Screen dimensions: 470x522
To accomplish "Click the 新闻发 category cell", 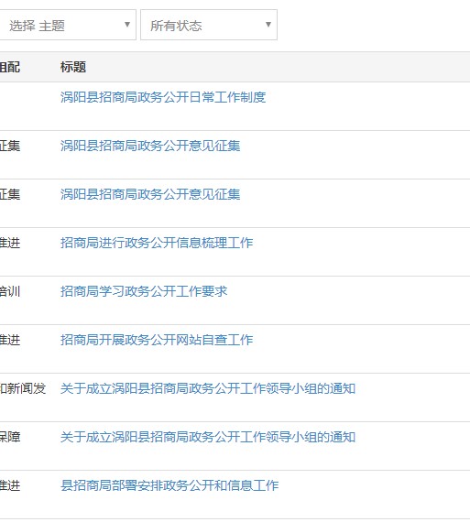I will 23,388.
